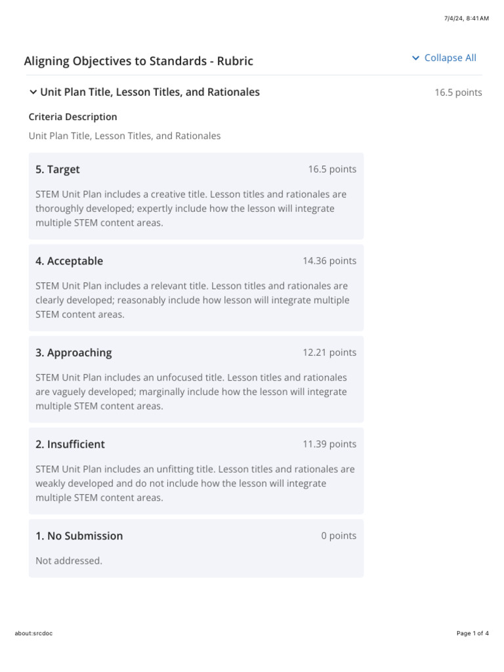Click the 12.21 points value

pyautogui.click(x=329, y=352)
